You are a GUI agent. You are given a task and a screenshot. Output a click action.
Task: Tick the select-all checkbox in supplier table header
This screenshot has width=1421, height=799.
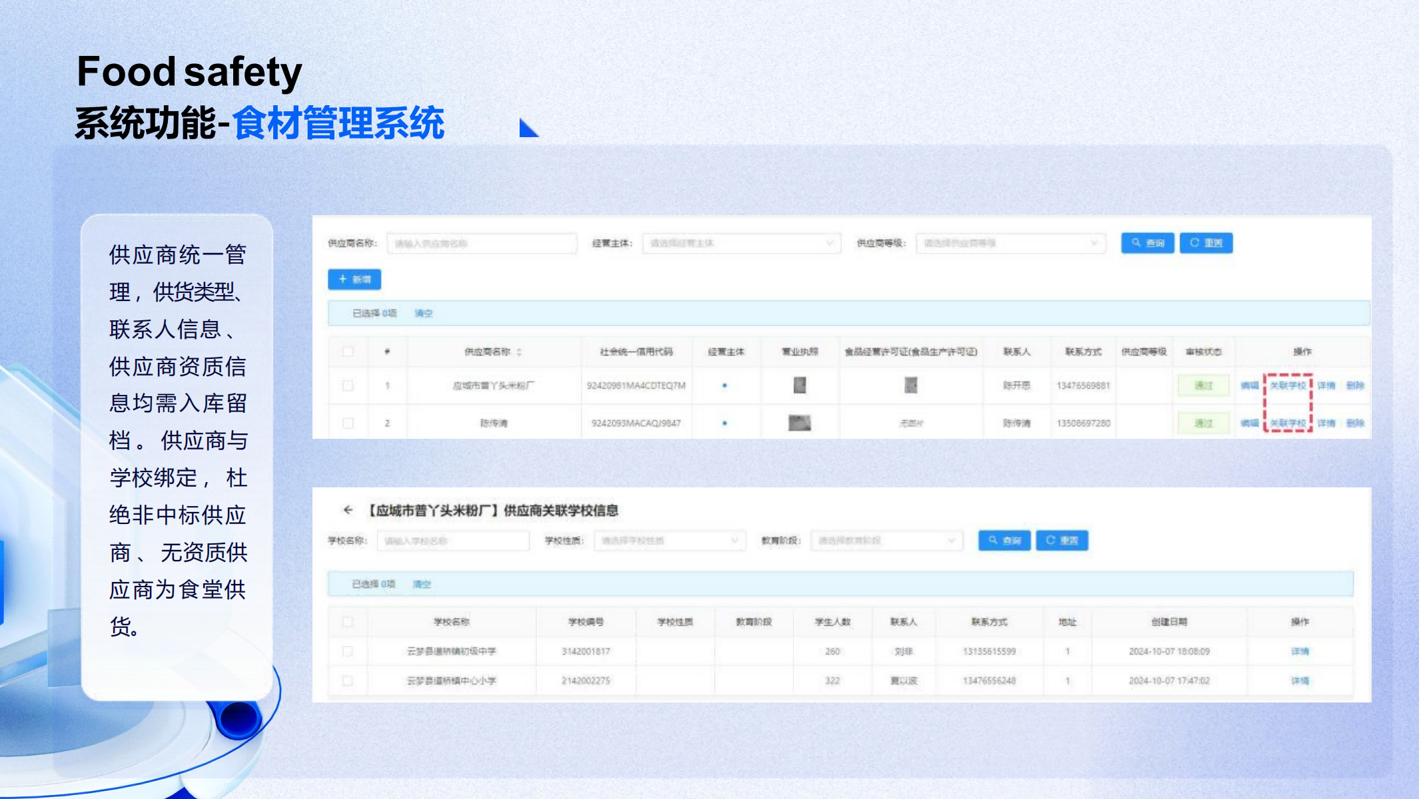coord(348,352)
